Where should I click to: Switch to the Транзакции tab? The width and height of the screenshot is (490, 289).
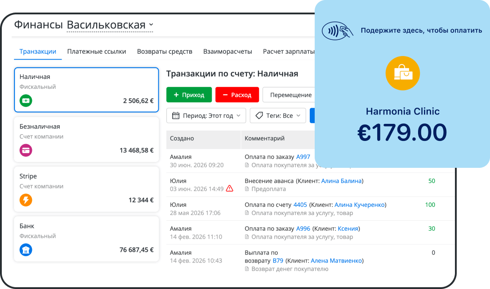coord(38,52)
